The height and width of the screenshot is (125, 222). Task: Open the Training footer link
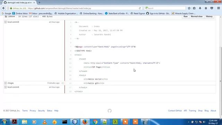click(x=193, y=111)
